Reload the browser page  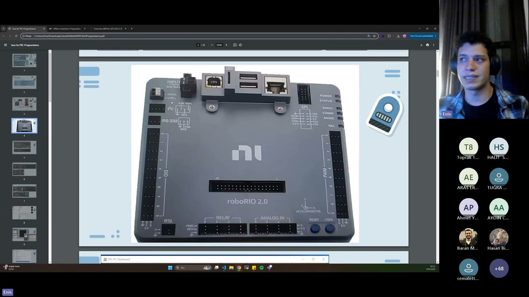16,36
